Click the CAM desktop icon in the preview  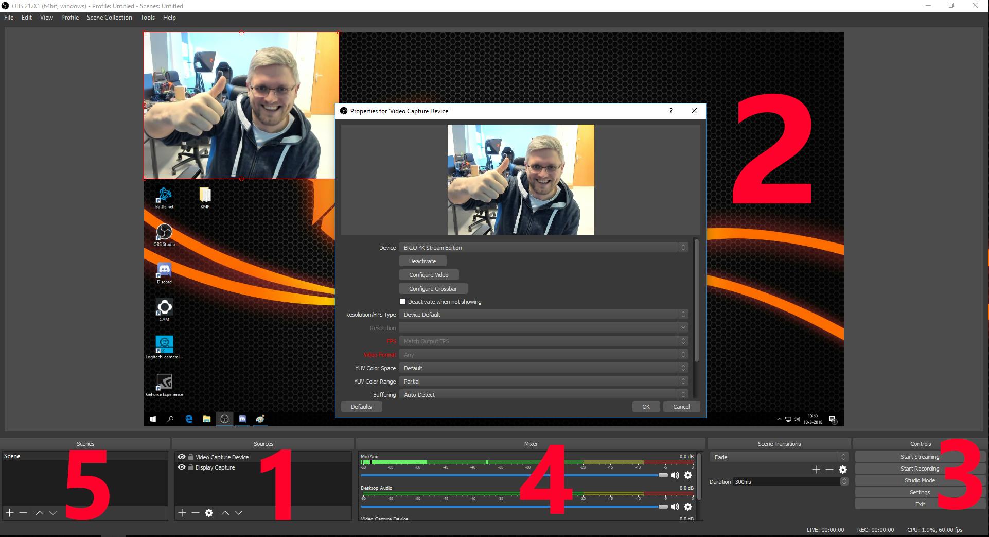[164, 310]
